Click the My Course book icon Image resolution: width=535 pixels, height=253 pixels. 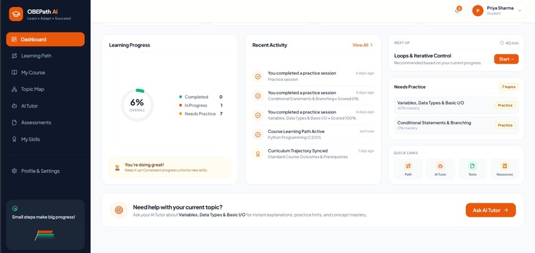pyautogui.click(x=14, y=73)
